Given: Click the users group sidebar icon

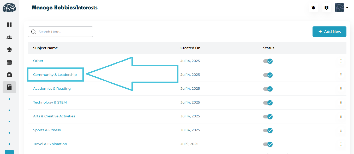Looking at the screenshot, I should (9, 37).
